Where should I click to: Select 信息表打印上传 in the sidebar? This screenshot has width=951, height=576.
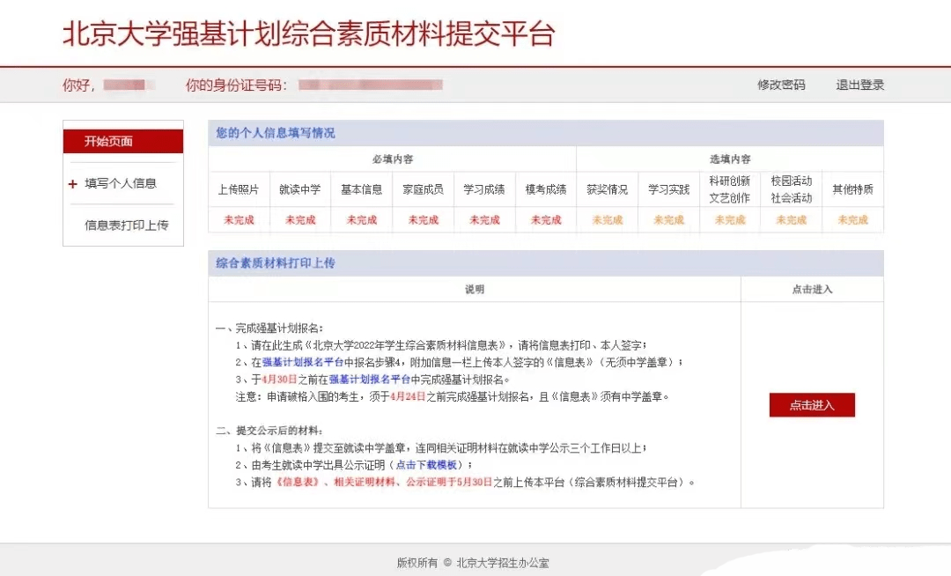(126, 225)
